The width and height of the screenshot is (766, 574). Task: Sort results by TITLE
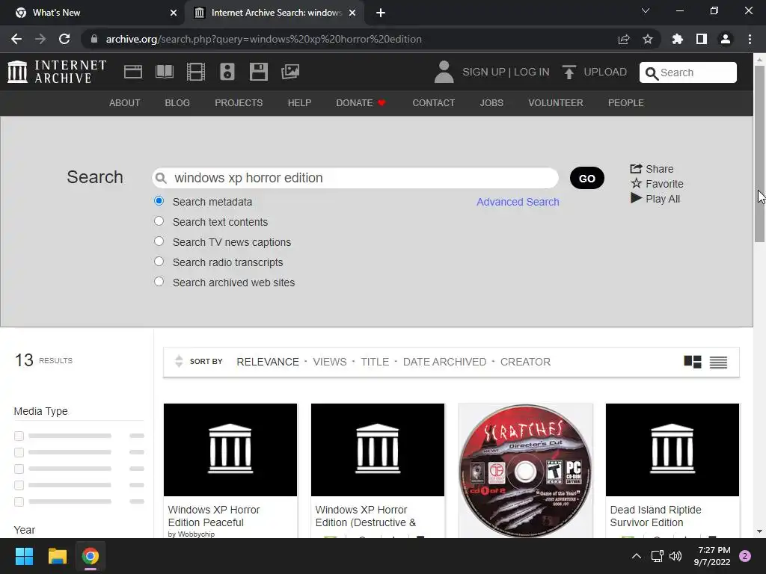(375, 362)
